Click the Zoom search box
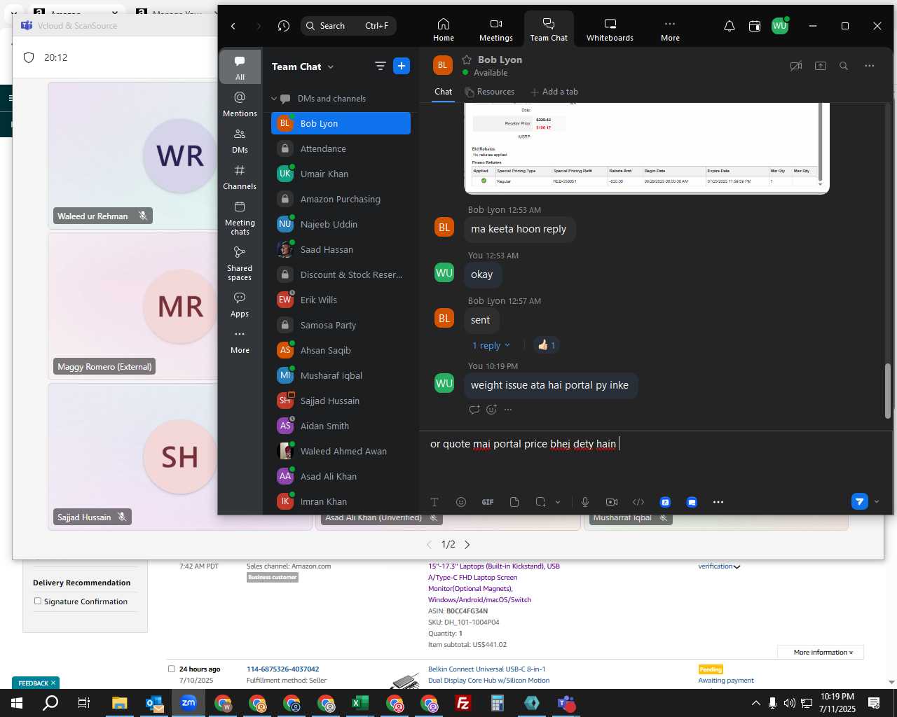The height and width of the screenshot is (717, 897). click(349, 26)
